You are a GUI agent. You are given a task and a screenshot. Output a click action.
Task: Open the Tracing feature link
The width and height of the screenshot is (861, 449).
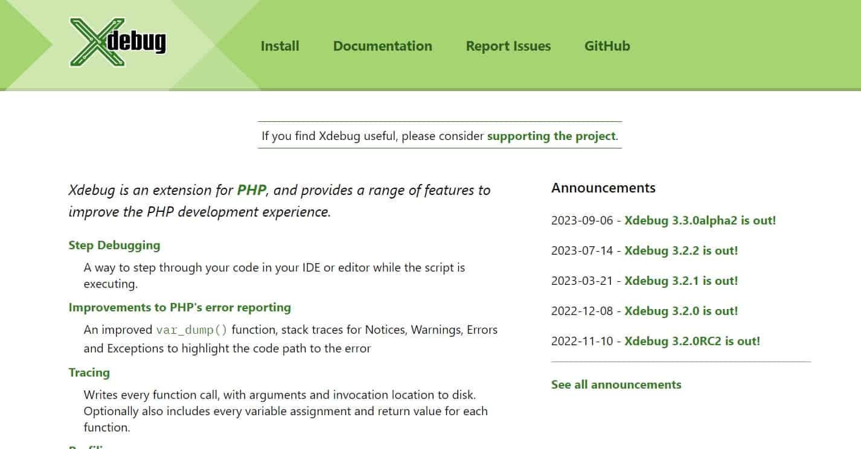pos(89,373)
